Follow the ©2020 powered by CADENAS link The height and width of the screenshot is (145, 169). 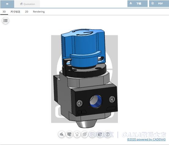(146, 139)
